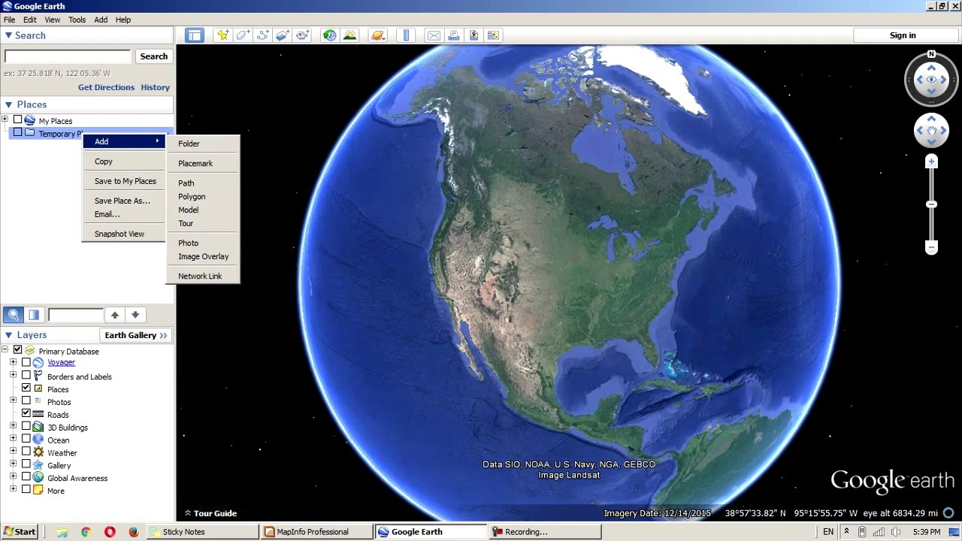Expand the Borders and Labels node
This screenshot has height=541, width=962.
tap(13, 375)
